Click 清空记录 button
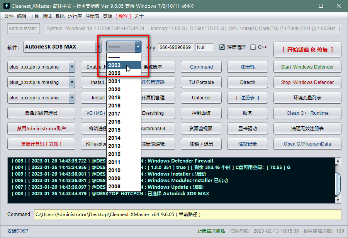This screenshot has width=348, height=238. click(x=248, y=144)
